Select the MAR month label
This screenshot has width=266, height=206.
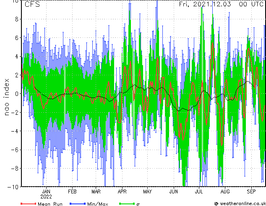point(96,192)
